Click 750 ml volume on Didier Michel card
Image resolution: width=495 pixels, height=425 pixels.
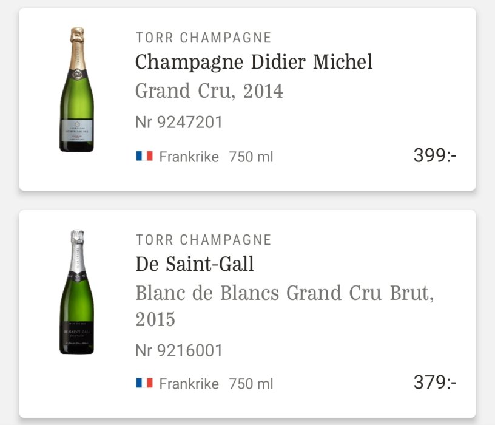tap(251, 157)
